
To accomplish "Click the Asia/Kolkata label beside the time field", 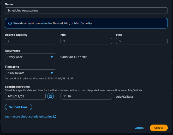I will pos(124,97).
